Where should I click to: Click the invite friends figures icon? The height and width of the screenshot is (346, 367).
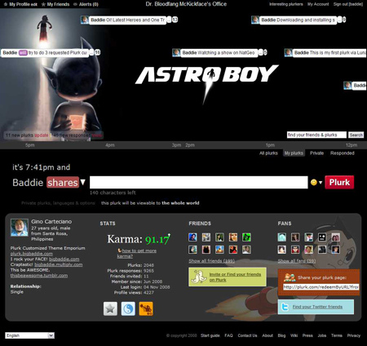pyautogui.click(x=199, y=277)
